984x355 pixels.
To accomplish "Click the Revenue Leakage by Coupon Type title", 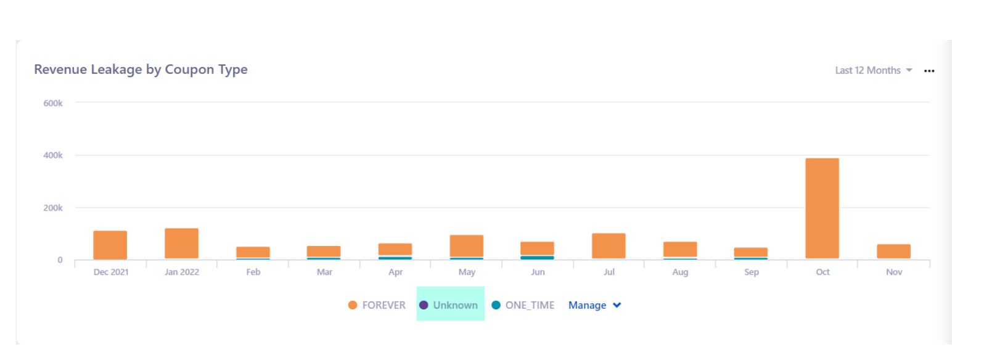I will pyautogui.click(x=141, y=70).
